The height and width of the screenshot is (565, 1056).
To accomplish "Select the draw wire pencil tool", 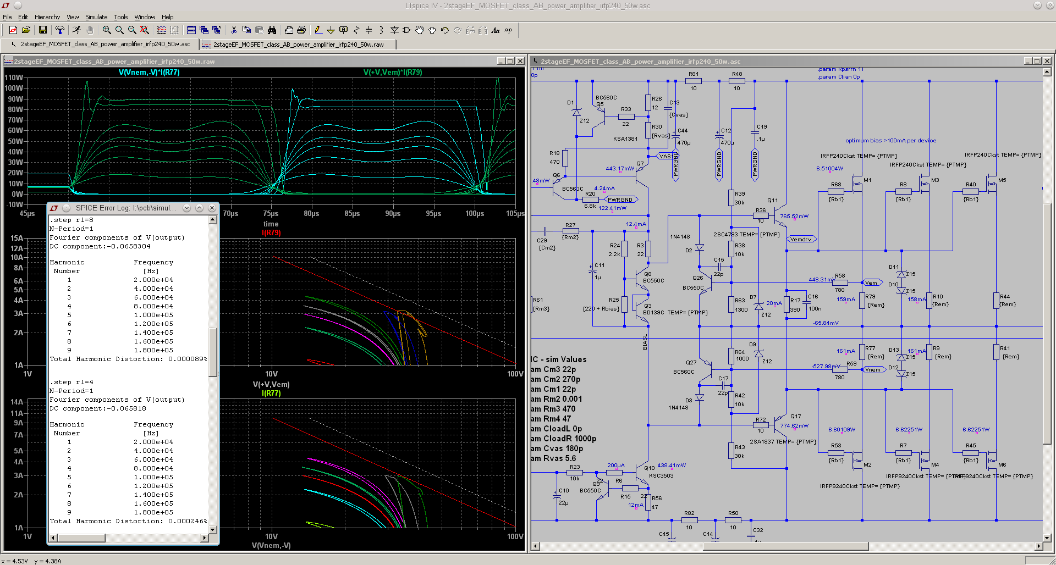I will pos(318,30).
